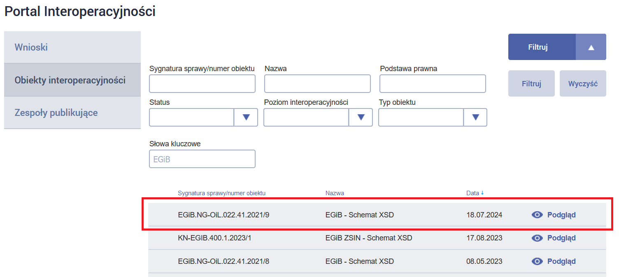Toggle sort arrow next to Data column
Screen dimensions: 619x277
tap(482, 193)
